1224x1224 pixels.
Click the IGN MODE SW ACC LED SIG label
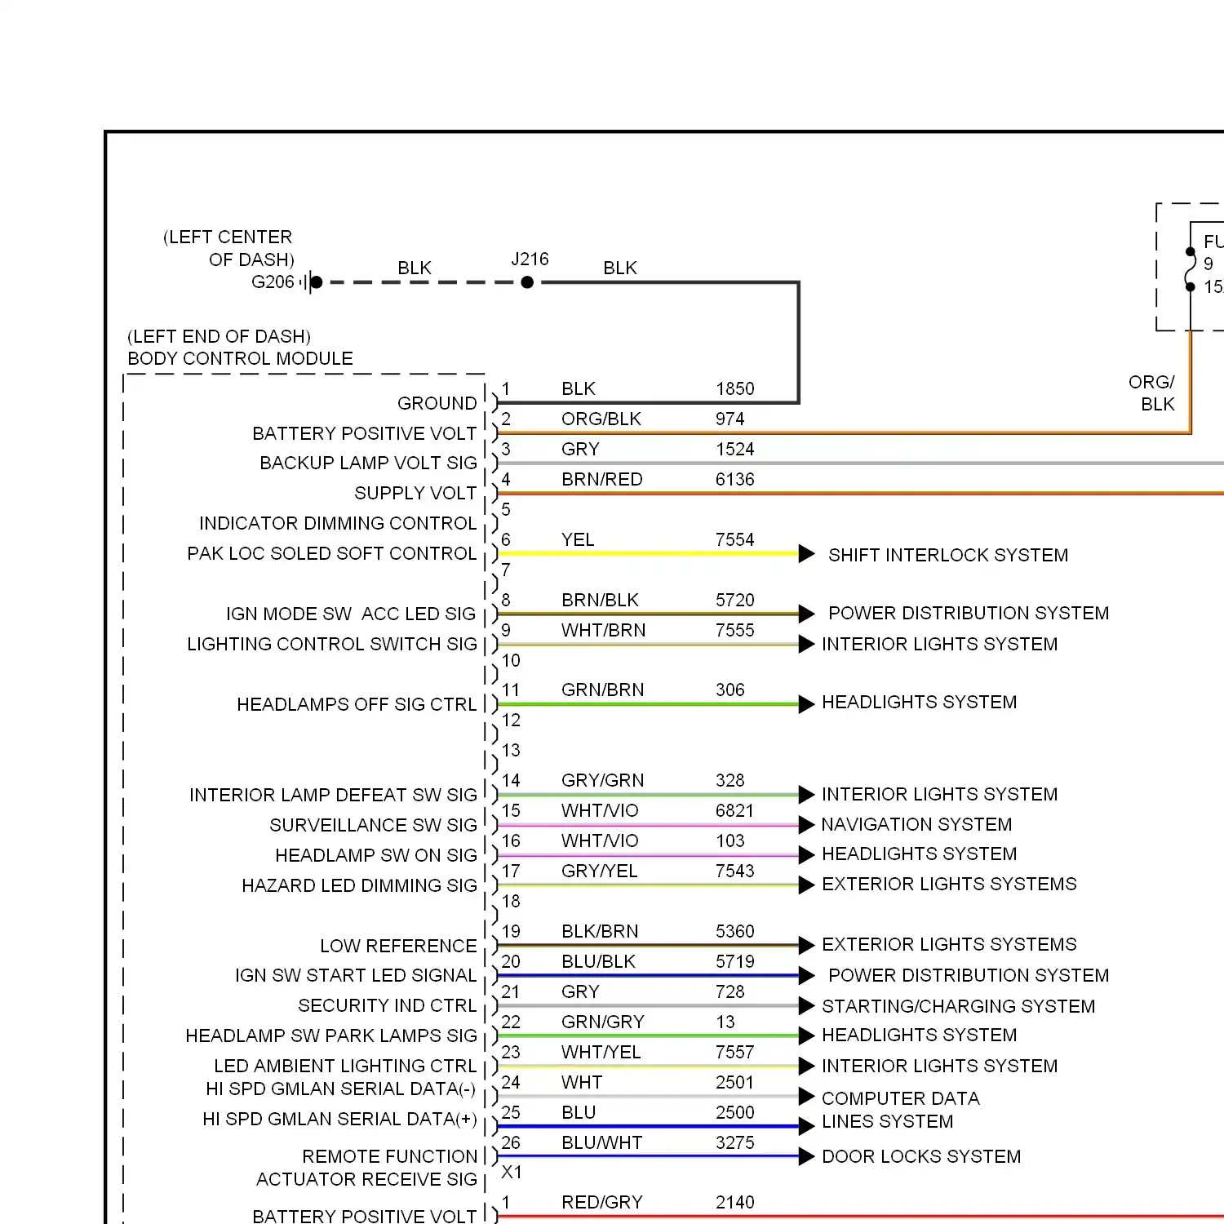click(x=351, y=614)
